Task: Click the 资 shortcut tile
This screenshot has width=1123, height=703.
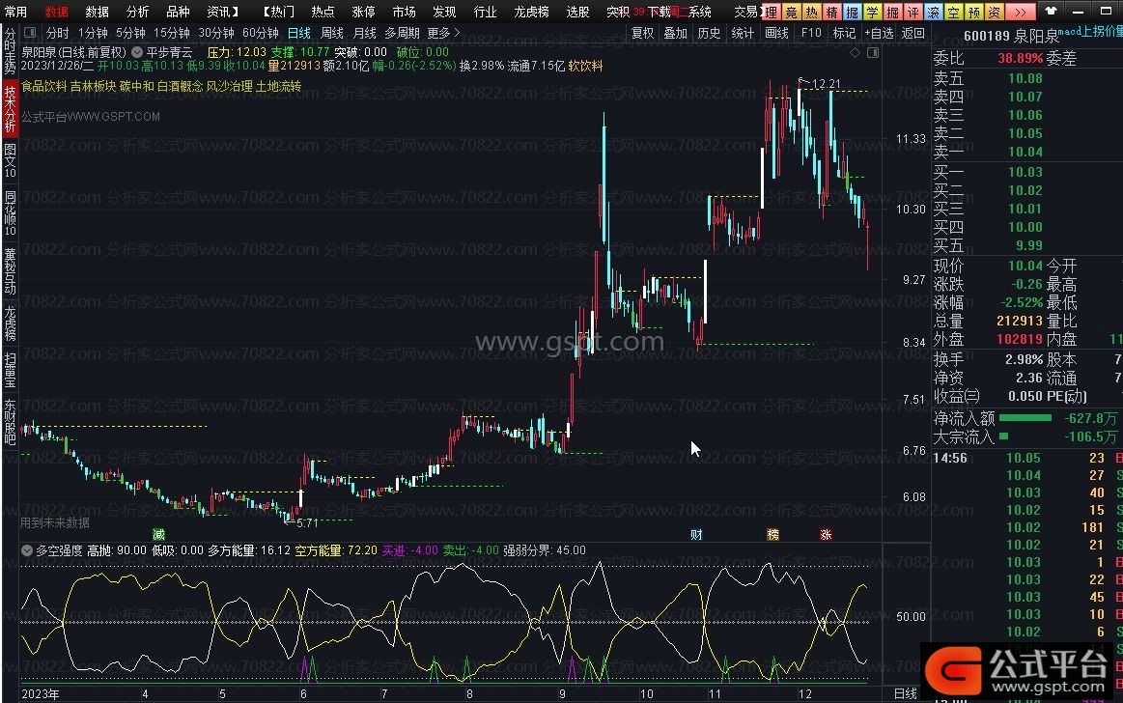Action: [994, 12]
